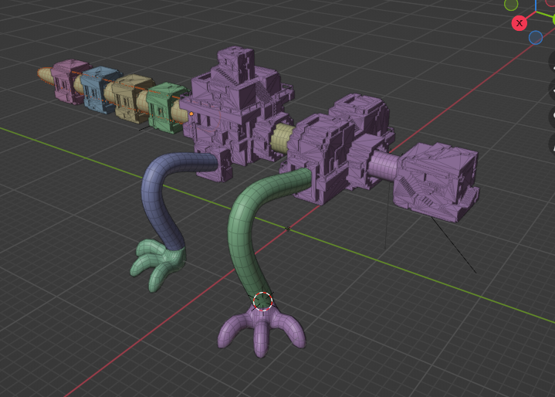555x397 pixels.
Task: Click the negative Z blue gizmo circle
Action: pos(536,37)
